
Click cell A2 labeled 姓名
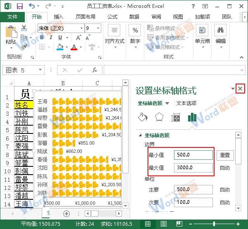(24, 105)
